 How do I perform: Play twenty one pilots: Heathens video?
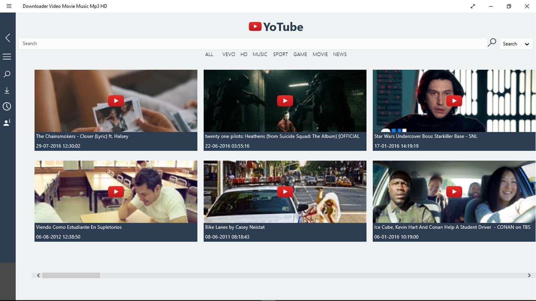285,101
